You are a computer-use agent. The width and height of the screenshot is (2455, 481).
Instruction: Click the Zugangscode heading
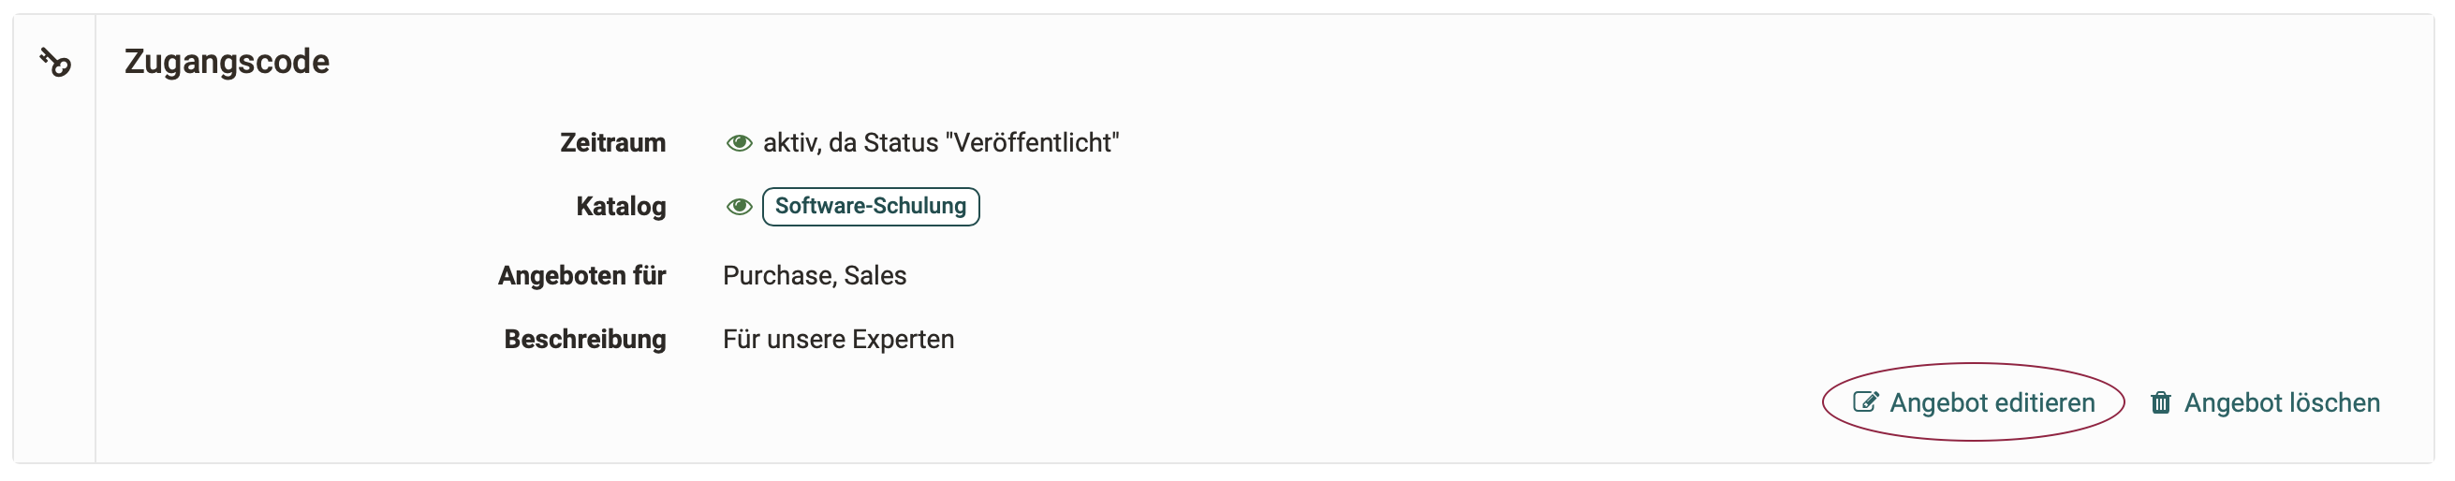click(227, 62)
